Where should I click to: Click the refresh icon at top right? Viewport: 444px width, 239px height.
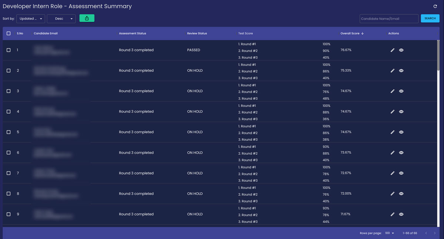click(x=435, y=6)
